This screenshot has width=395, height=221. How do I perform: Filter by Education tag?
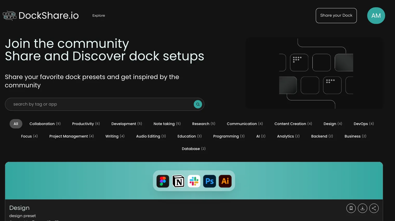pos(189,136)
